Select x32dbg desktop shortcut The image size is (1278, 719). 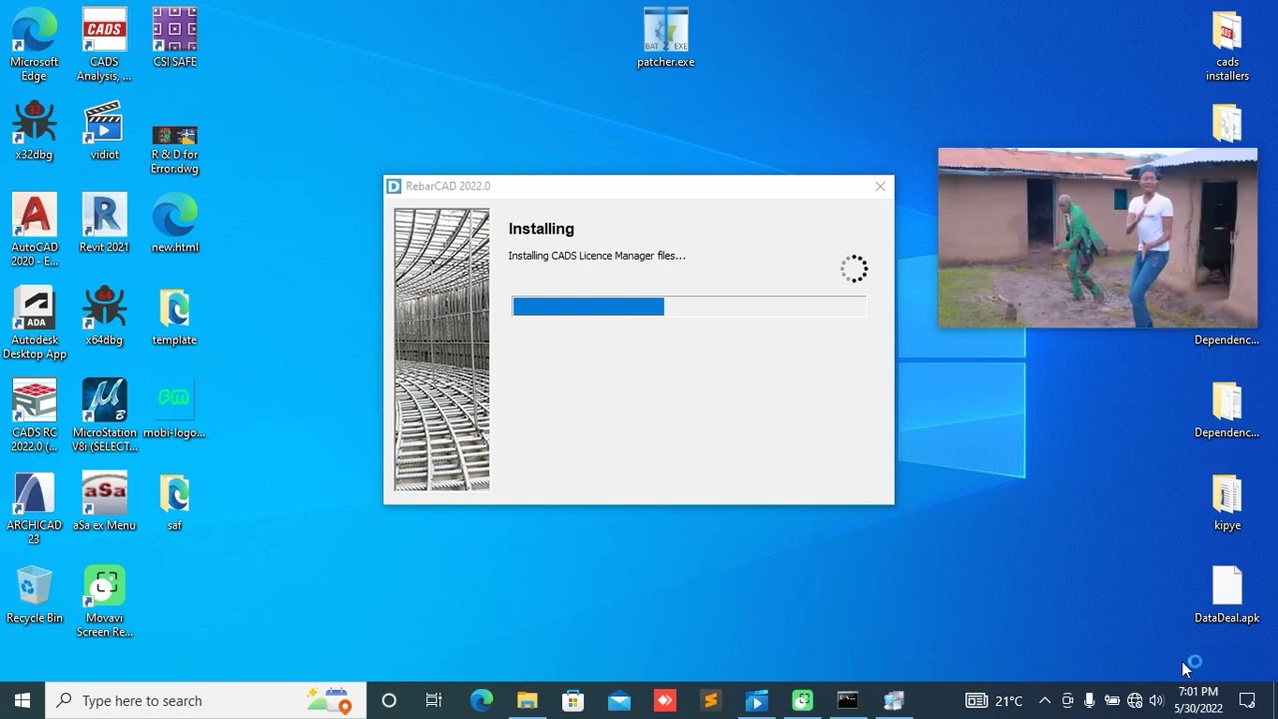(x=34, y=131)
